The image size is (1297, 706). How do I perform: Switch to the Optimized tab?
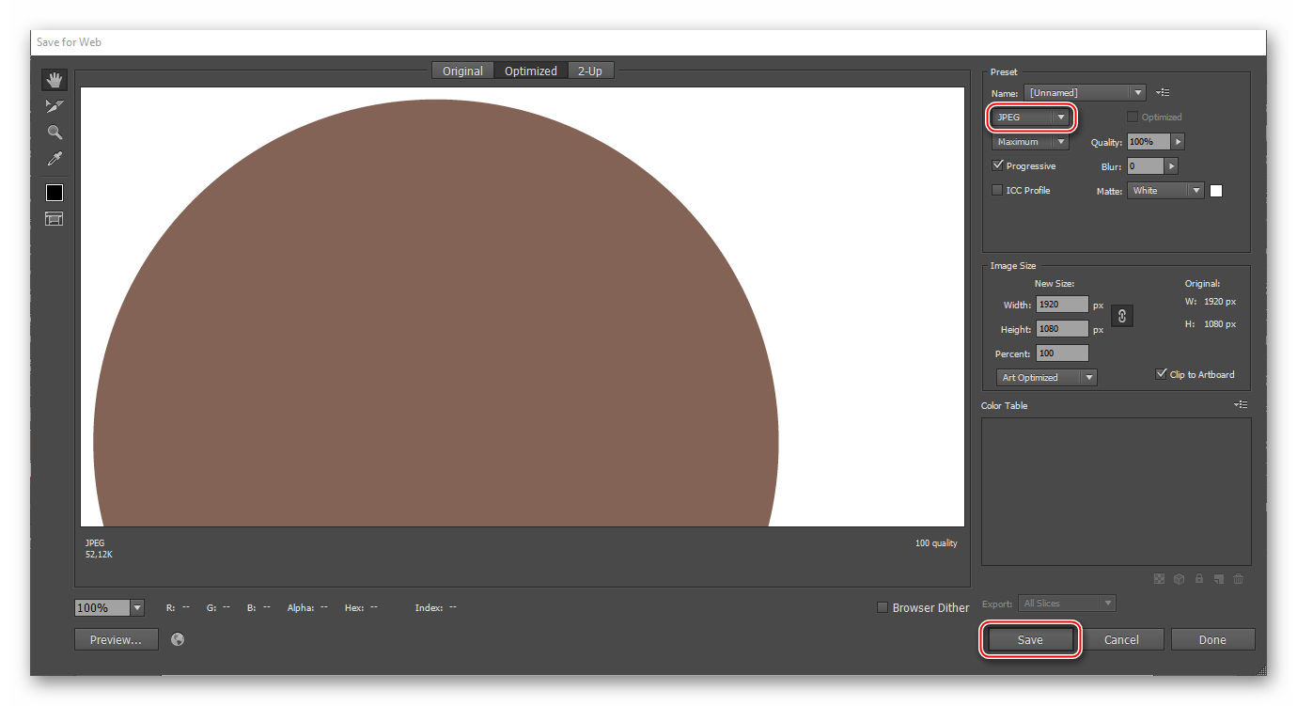(x=531, y=71)
